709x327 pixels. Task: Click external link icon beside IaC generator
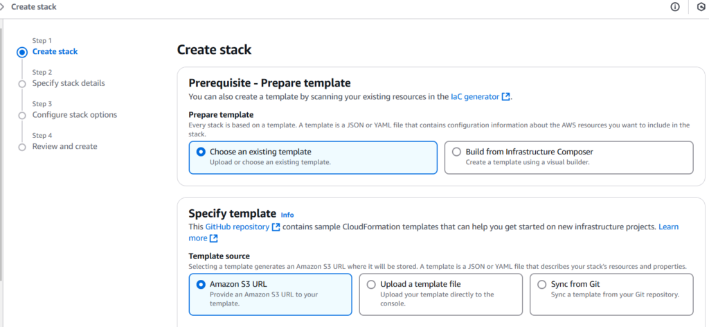click(506, 97)
